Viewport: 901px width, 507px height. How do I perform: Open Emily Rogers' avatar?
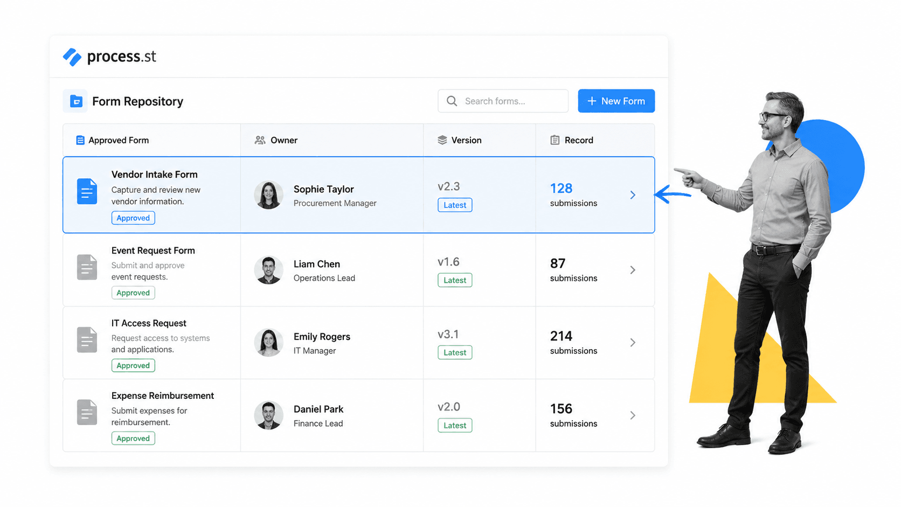click(x=268, y=343)
